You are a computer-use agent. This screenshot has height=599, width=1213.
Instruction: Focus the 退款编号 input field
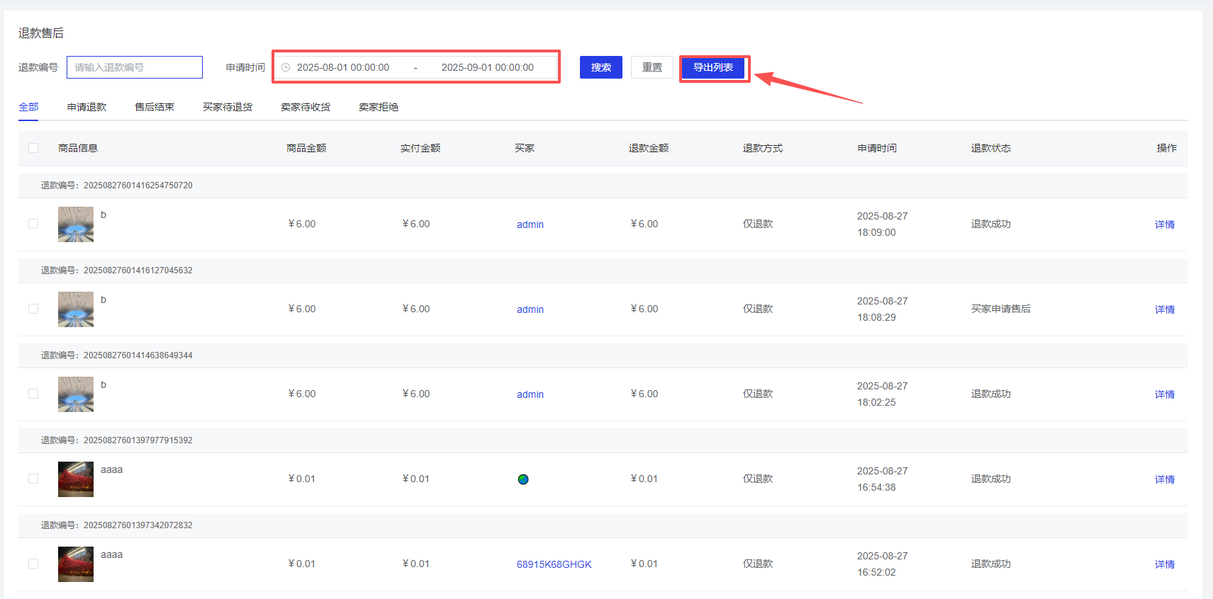pyautogui.click(x=135, y=67)
